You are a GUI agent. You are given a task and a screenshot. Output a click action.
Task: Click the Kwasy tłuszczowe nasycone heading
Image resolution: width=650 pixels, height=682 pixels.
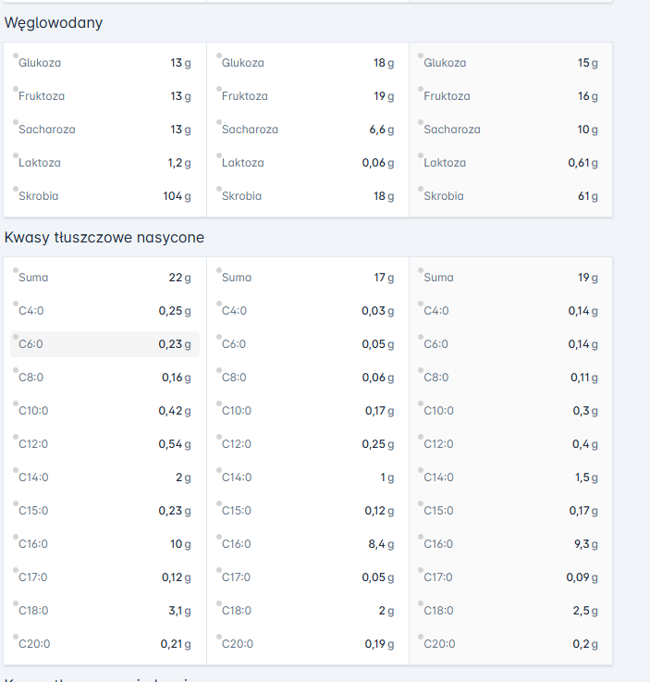(104, 238)
